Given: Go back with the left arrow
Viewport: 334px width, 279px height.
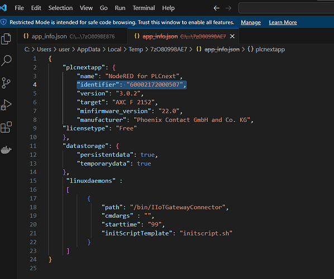Looking at the screenshot, I should pos(216,8).
